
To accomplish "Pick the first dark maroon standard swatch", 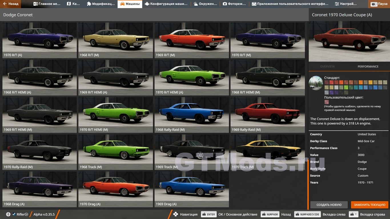I will 327,82.
